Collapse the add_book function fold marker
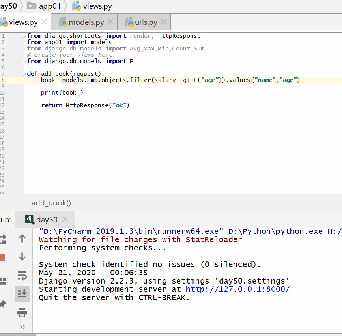Image resolution: width=342 pixels, height=336 pixels. [x=24, y=74]
